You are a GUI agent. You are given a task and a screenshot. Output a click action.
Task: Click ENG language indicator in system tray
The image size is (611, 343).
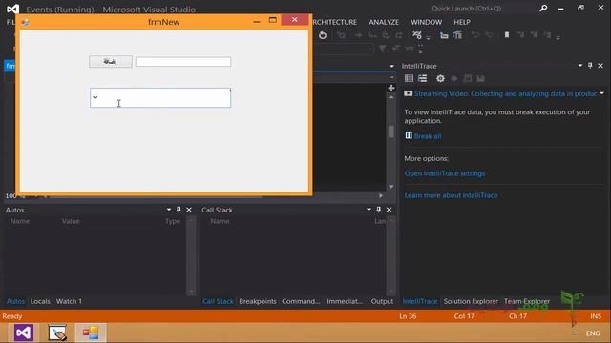pyautogui.click(x=593, y=333)
